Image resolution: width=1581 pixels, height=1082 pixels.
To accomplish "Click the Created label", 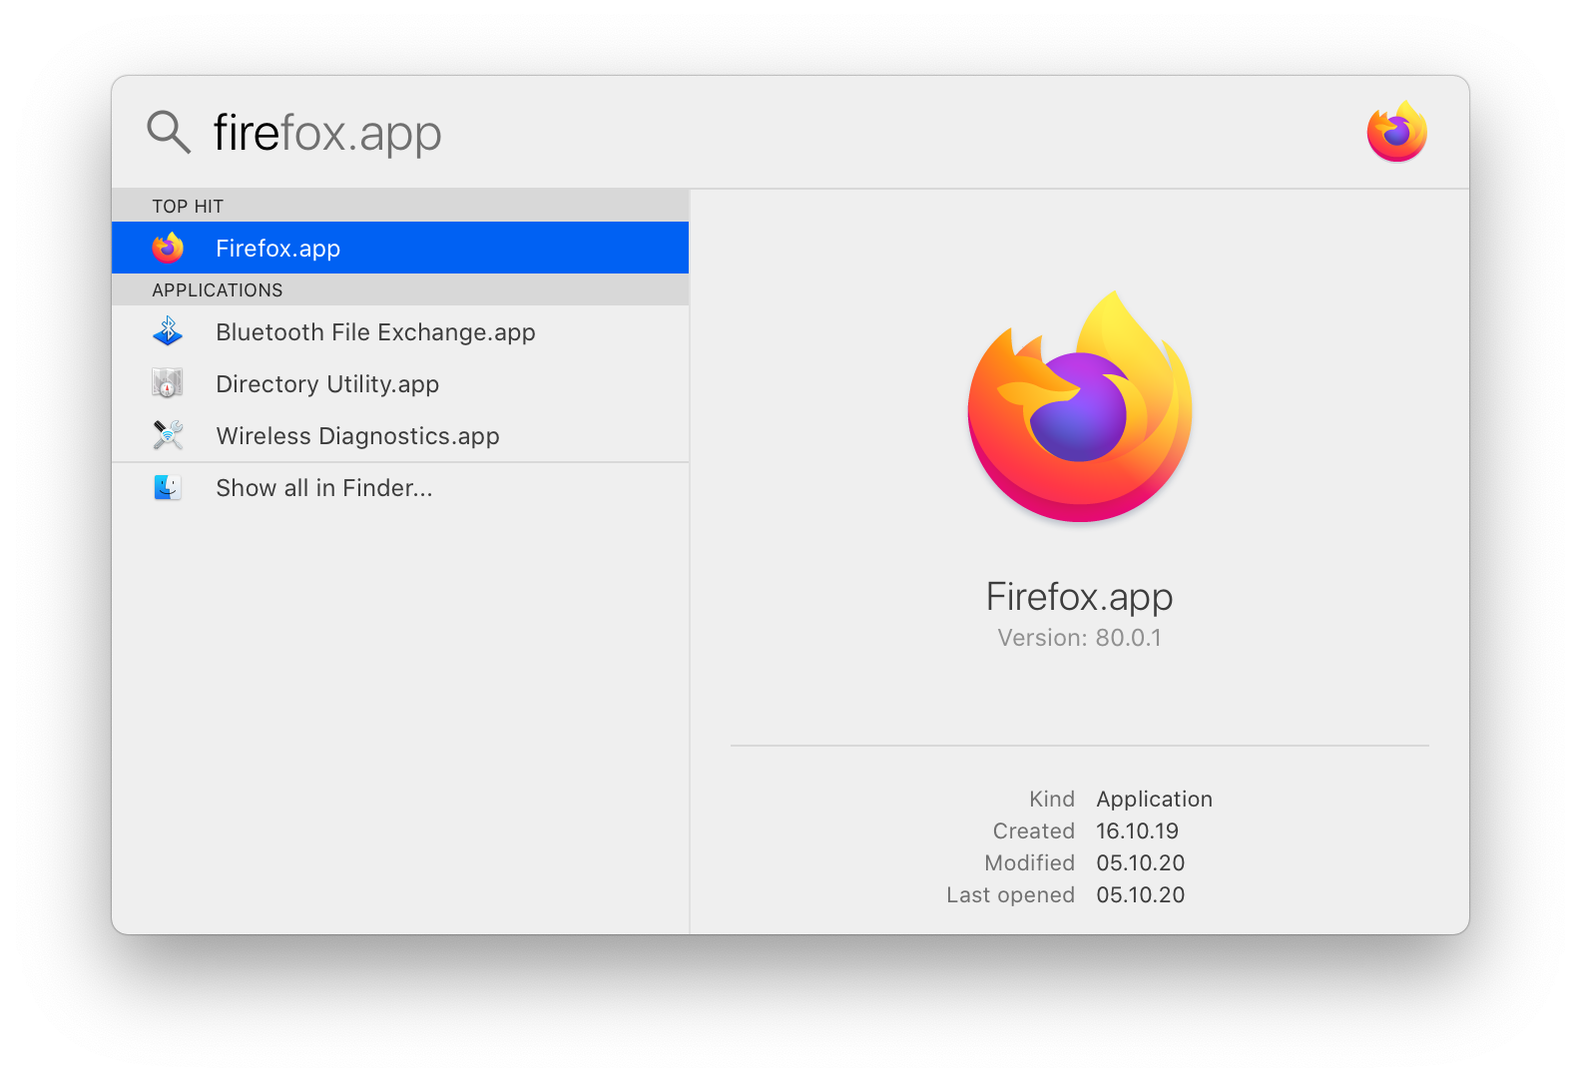I will point(1034,831).
